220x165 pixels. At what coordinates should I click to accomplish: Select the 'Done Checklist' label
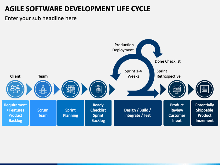(x=168, y=61)
